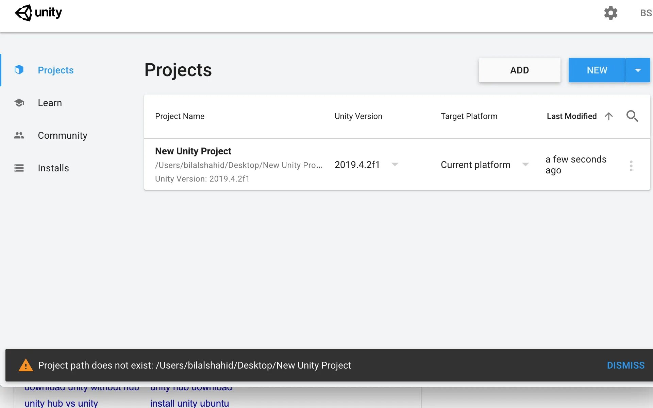
Task: Click the orange warning triangle icon
Action: 26,365
